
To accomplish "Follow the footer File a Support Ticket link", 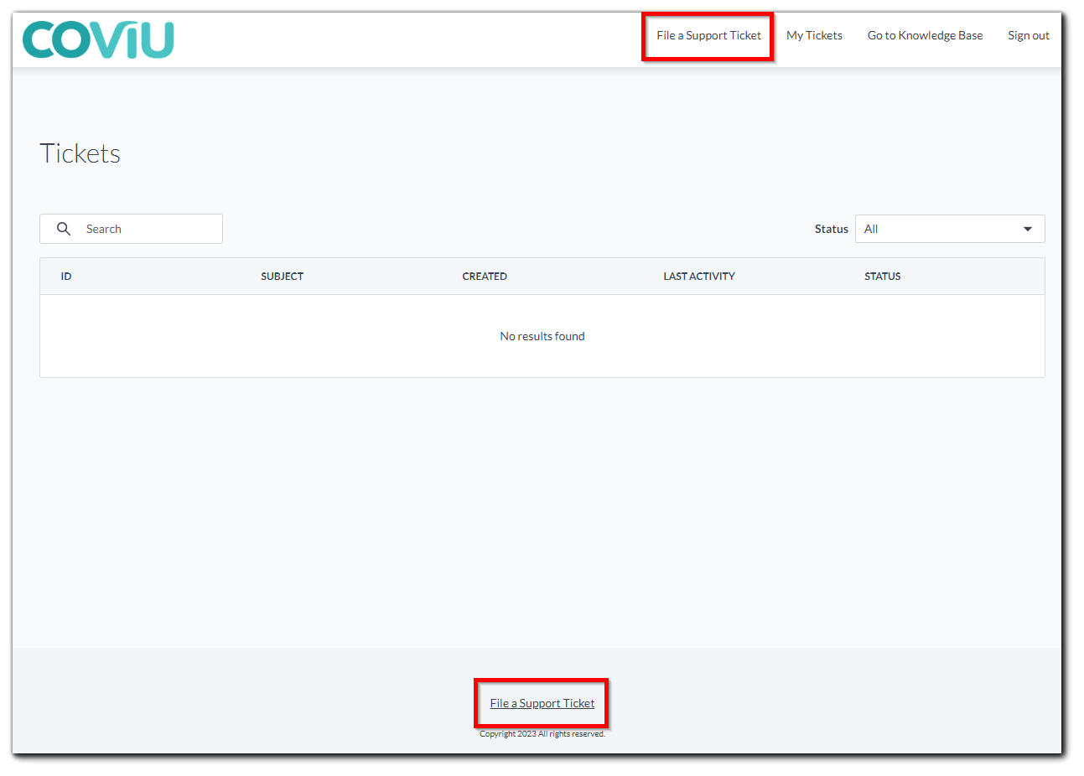I will coord(542,703).
